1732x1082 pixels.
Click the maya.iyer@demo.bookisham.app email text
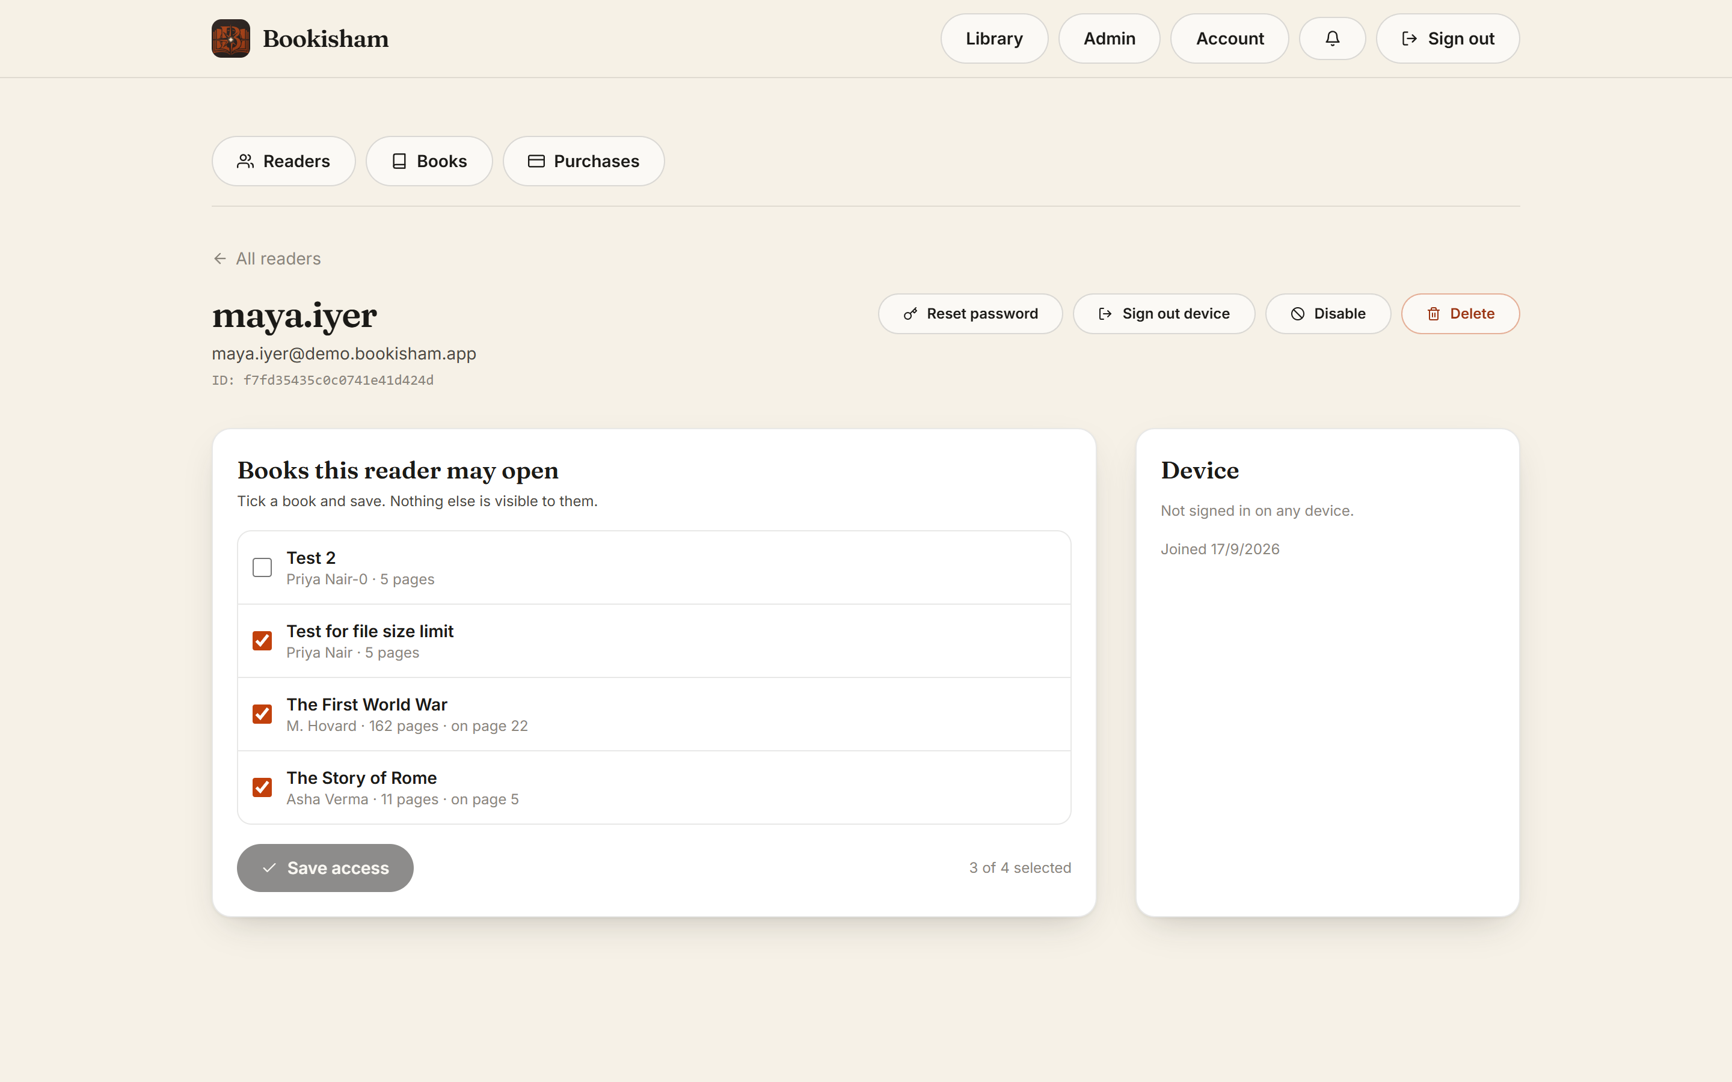tap(344, 353)
